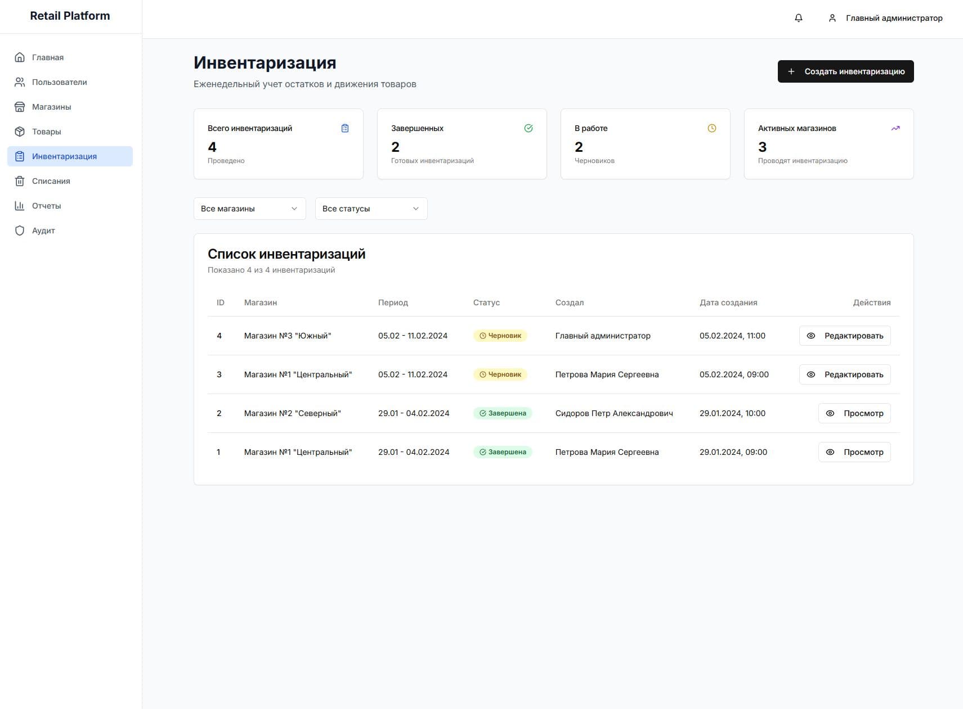Click Редактировать for Магазин №3 Южный
This screenshot has height=709, width=963.
coord(844,336)
